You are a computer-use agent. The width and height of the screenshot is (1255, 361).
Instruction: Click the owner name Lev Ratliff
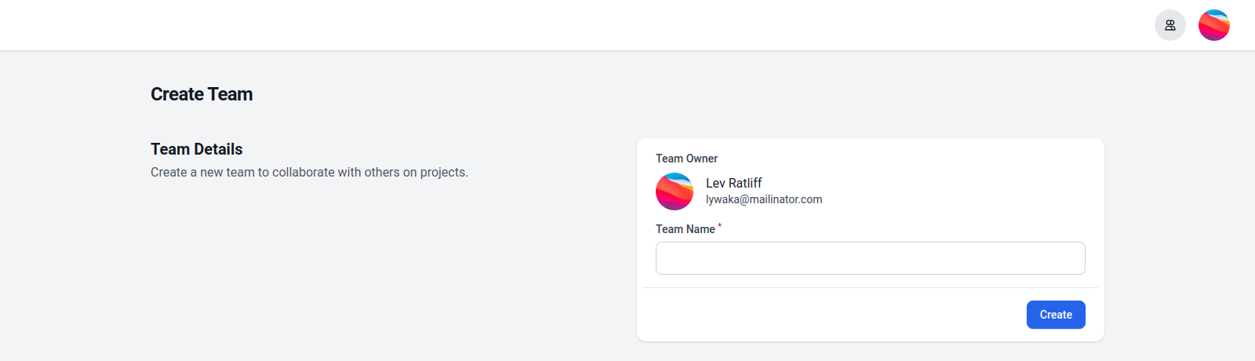[733, 183]
